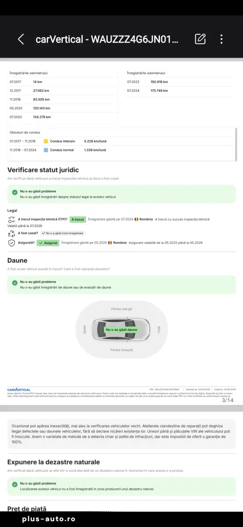Screen dimensions: 243x527
Task: Click the car top-view diagram
Action: (121, 330)
